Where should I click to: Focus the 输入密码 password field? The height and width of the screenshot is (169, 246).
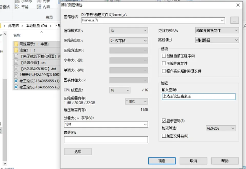[x=199, y=96]
